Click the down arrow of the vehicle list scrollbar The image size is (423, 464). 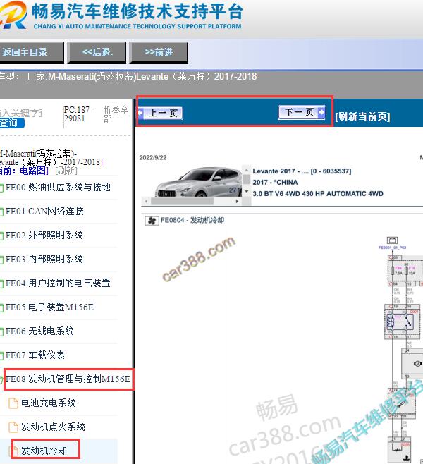coord(247,192)
